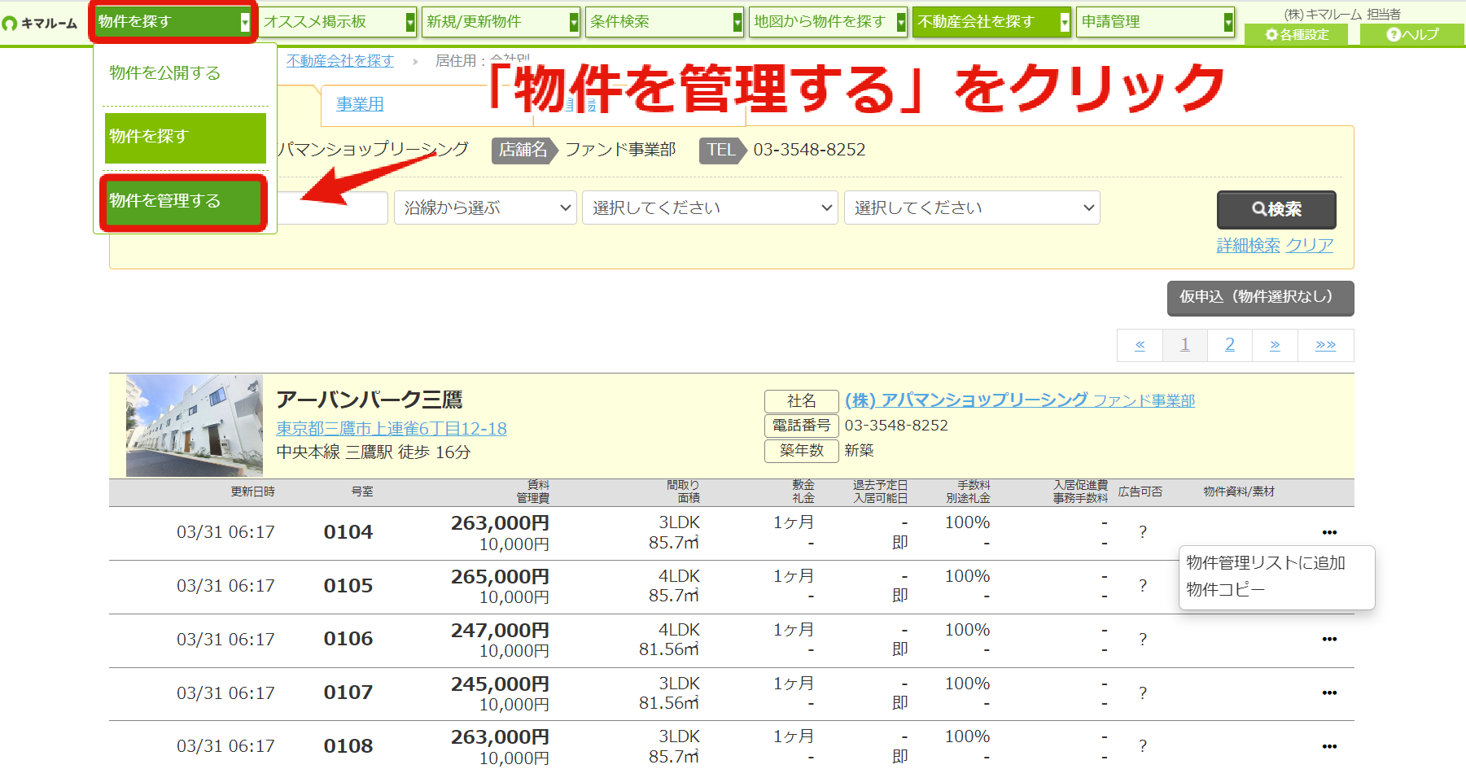The height and width of the screenshot is (769, 1466).
Task: Go to next page »
Action: [x=1275, y=345]
